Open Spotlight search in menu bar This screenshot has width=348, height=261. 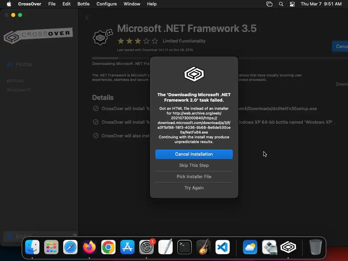[x=281, y=4]
